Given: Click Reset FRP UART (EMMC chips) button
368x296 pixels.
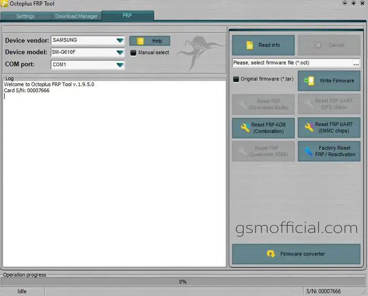Looking at the screenshot, I should (x=329, y=127).
